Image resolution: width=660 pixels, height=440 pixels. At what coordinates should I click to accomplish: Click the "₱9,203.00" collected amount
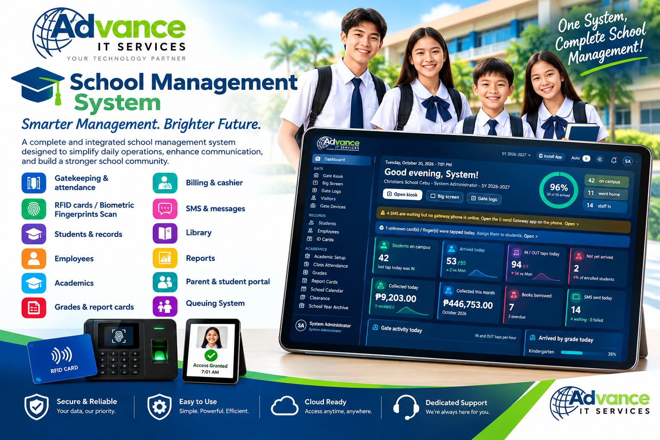(396, 298)
